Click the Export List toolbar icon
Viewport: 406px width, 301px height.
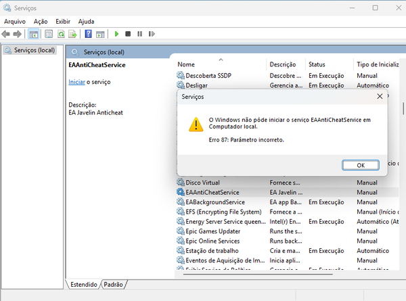click(73, 34)
